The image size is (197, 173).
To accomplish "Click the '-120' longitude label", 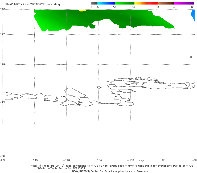I will tap(3, 160).
